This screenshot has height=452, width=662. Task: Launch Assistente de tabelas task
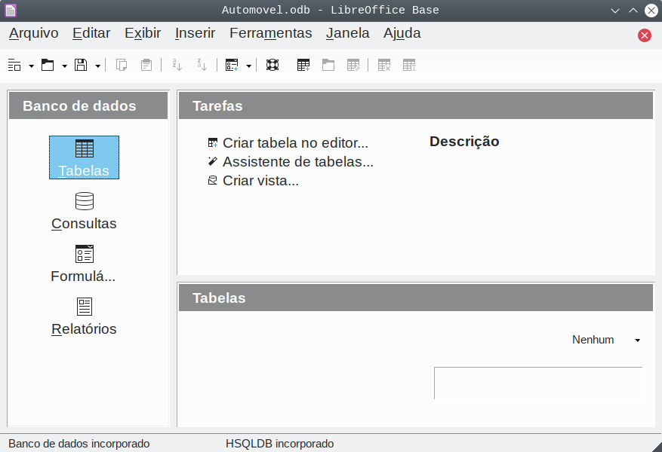(x=291, y=162)
